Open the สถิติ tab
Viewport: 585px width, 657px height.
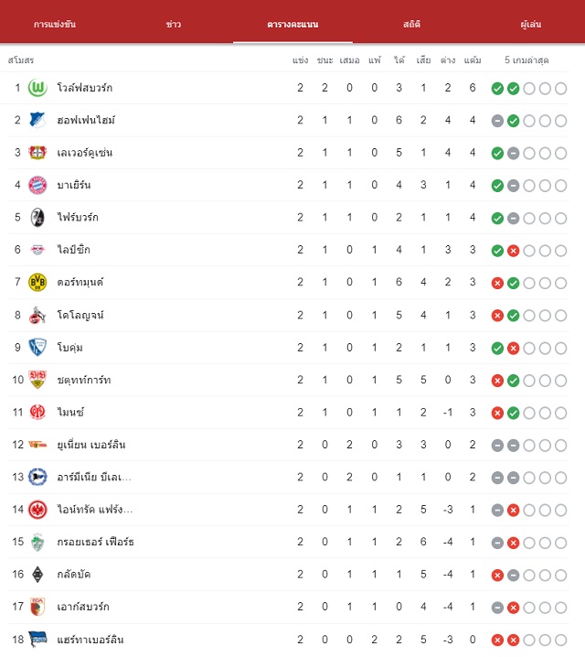(411, 24)
